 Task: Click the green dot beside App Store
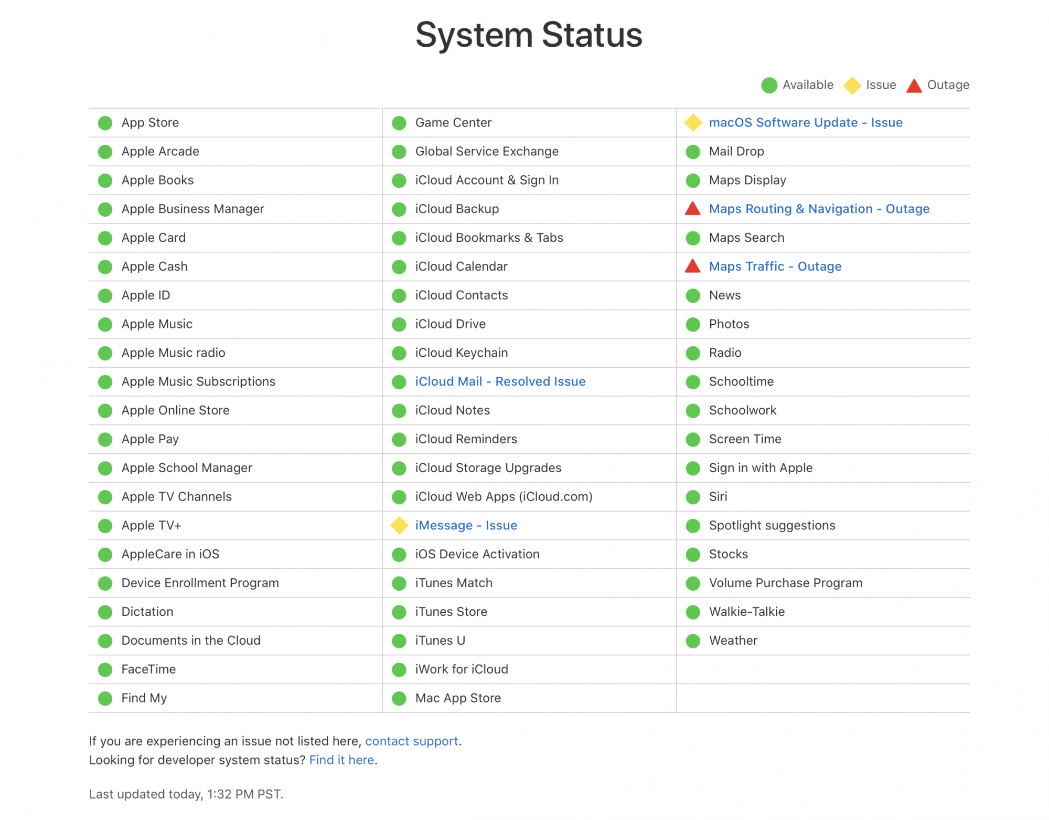click(x=105, y=123)
